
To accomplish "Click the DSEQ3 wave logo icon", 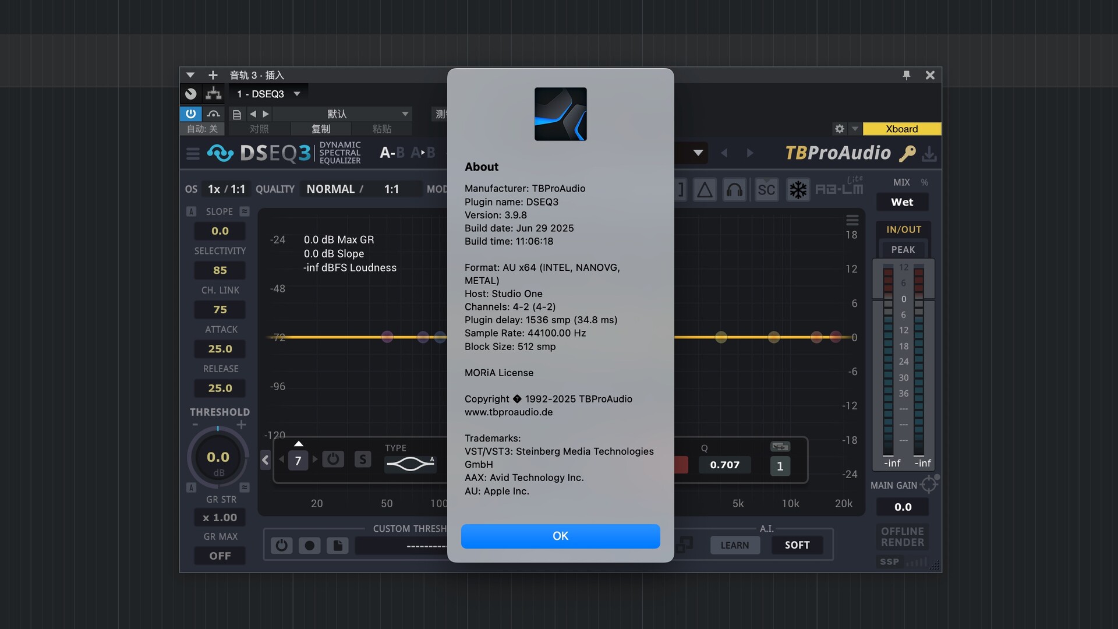I will click(221, 153).
